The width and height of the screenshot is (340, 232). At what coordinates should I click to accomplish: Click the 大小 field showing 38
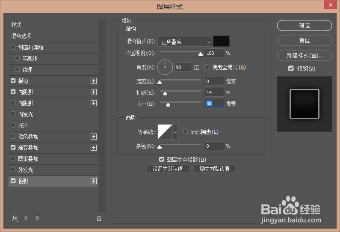tap(214, 103)
